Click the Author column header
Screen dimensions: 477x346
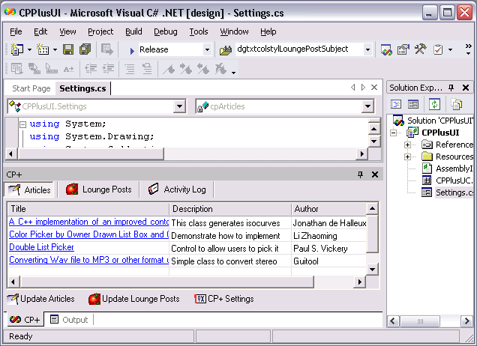coord(328,209)
